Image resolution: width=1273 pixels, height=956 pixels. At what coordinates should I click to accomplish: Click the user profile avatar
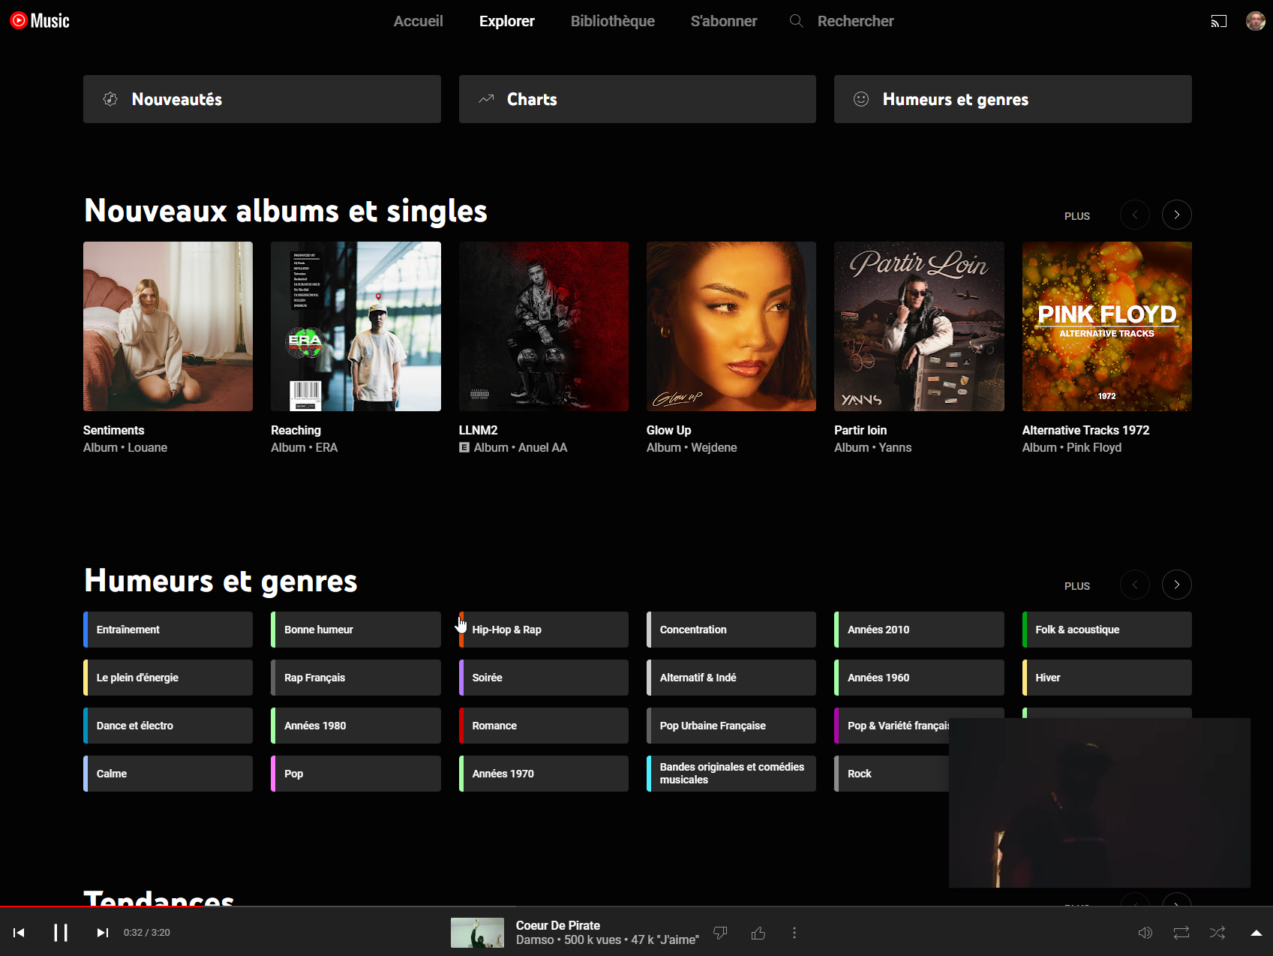click(x=1255, y=21)
